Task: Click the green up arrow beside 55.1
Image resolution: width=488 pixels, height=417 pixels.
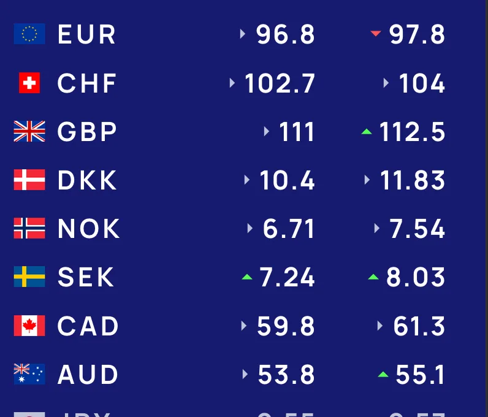Action: [x=383, y=374]
